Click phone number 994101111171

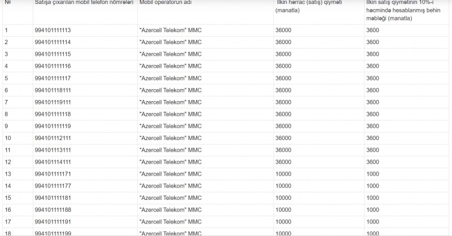[53, 174]
